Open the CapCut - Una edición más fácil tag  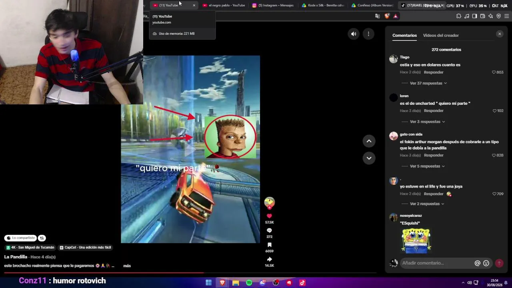(x=85, y=248)
